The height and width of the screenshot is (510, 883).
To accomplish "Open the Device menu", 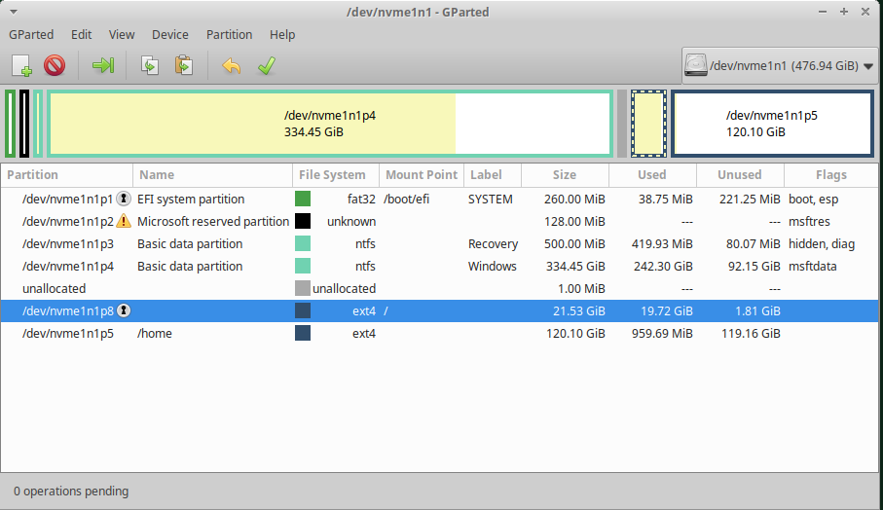I will click(169, 34).
